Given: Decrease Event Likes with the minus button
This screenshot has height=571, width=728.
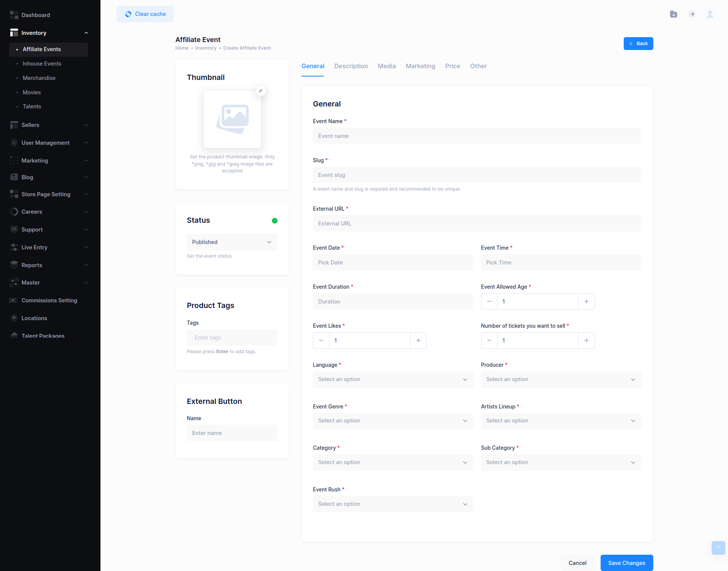Looking at the screenshot, I should [321, 341].
